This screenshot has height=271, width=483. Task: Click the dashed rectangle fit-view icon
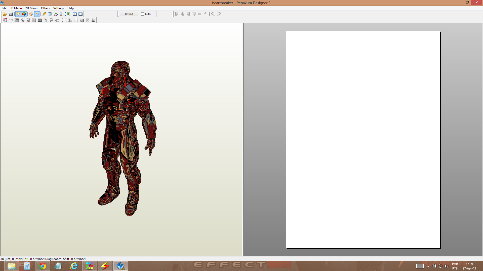(64, 20)
